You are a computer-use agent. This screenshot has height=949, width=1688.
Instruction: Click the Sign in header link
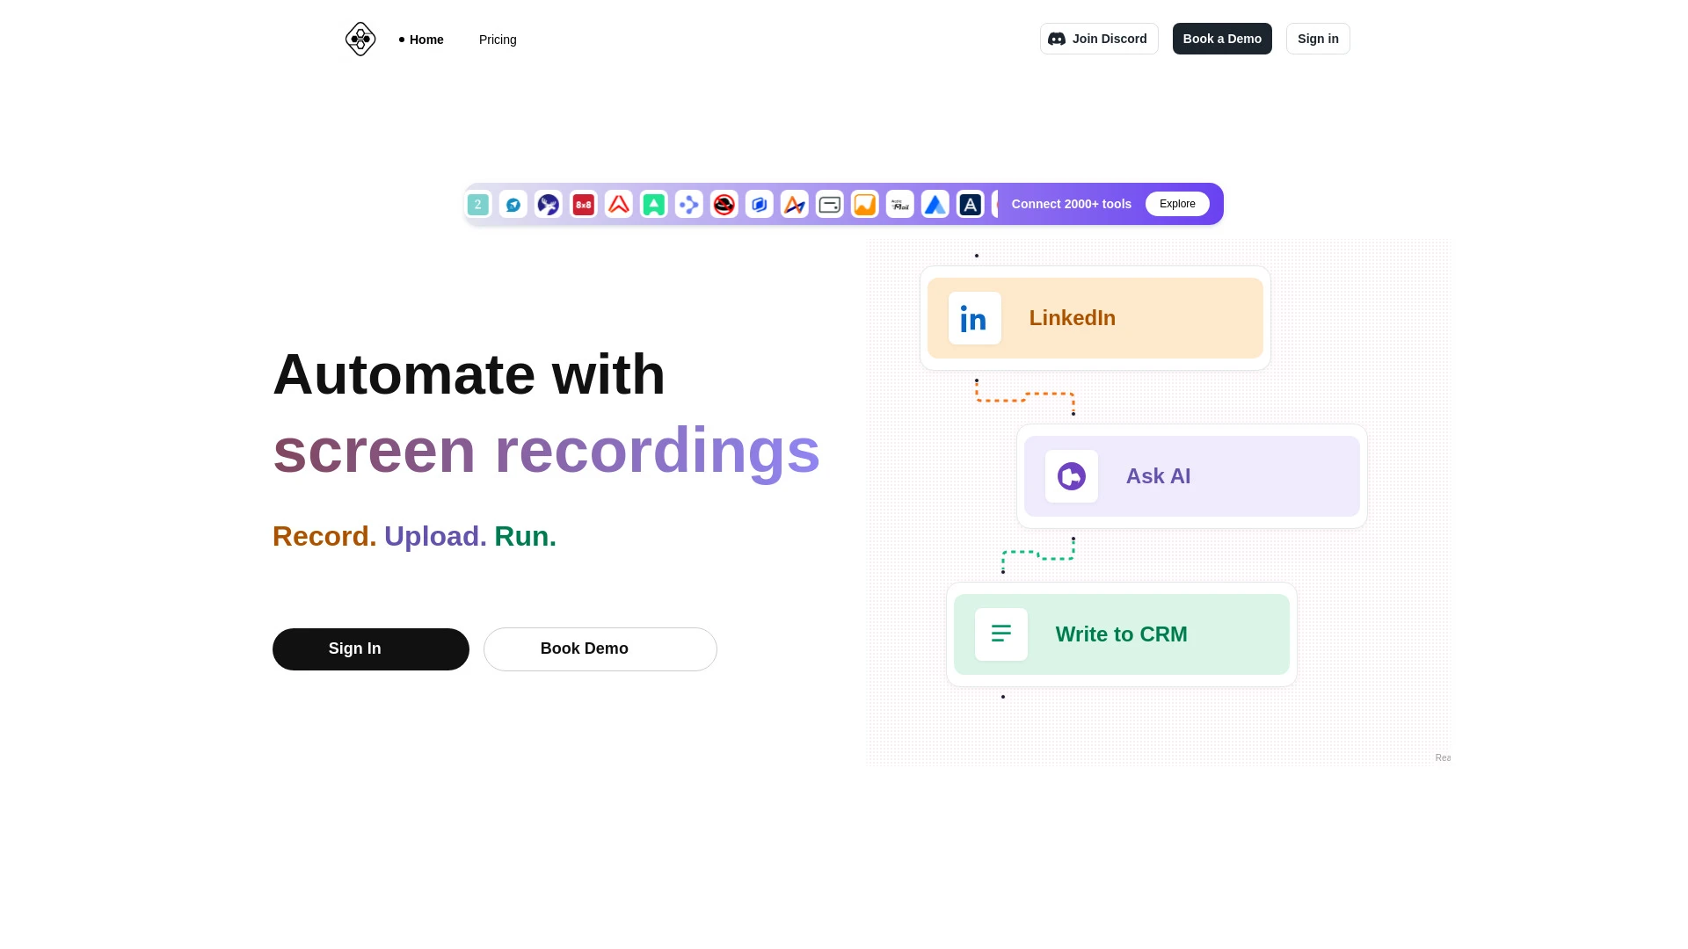(x=1318, y=39)
